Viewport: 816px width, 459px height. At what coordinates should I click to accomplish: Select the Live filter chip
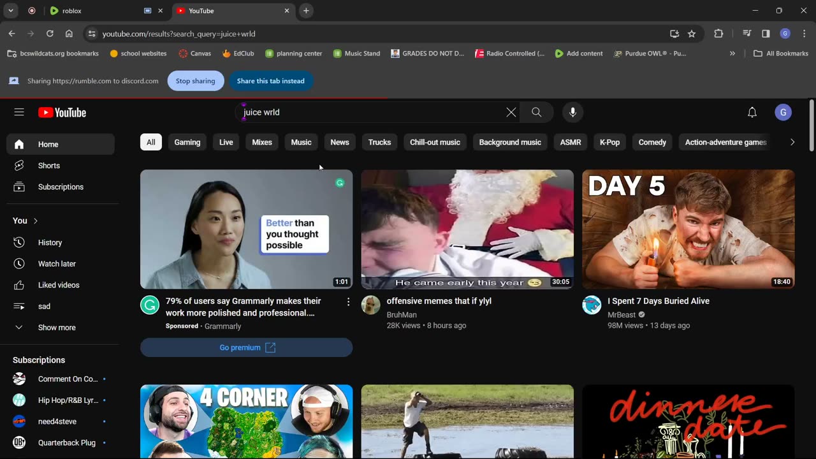pyautogui.click(x=226, y=142)
